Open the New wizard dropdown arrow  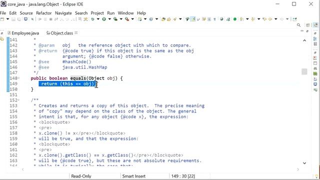(x=8, y=19)
